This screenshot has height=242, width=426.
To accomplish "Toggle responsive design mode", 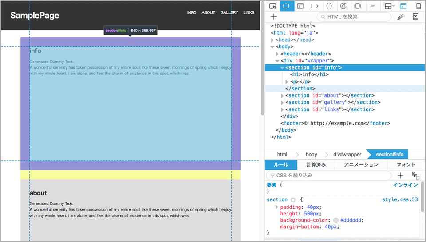I will click(x=418, y=6).
